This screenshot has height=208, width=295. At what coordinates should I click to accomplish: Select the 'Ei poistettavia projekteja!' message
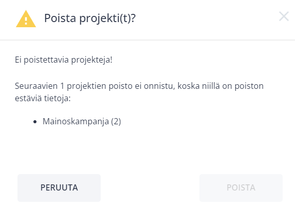coord(64,60)
